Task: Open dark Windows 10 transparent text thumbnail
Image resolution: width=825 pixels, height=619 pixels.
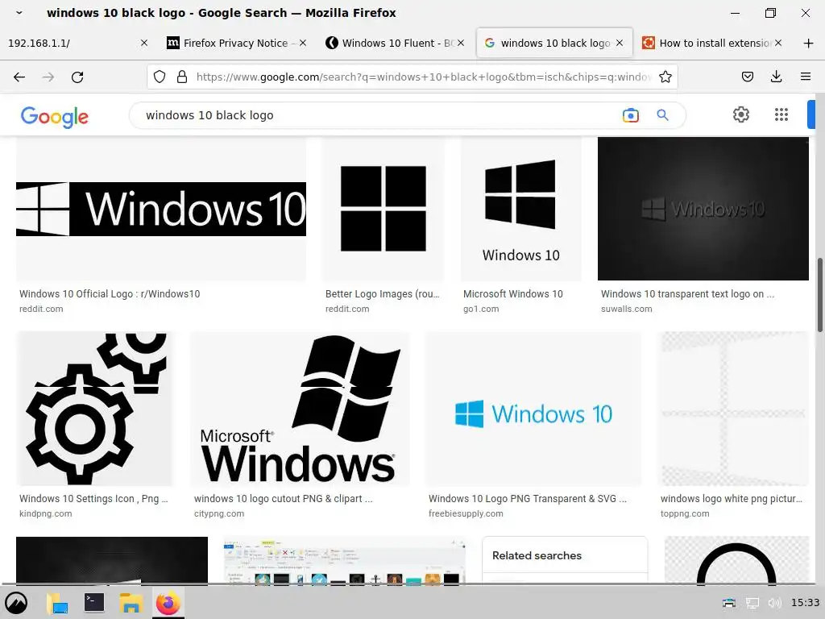Action: click(x=703, y=209)
